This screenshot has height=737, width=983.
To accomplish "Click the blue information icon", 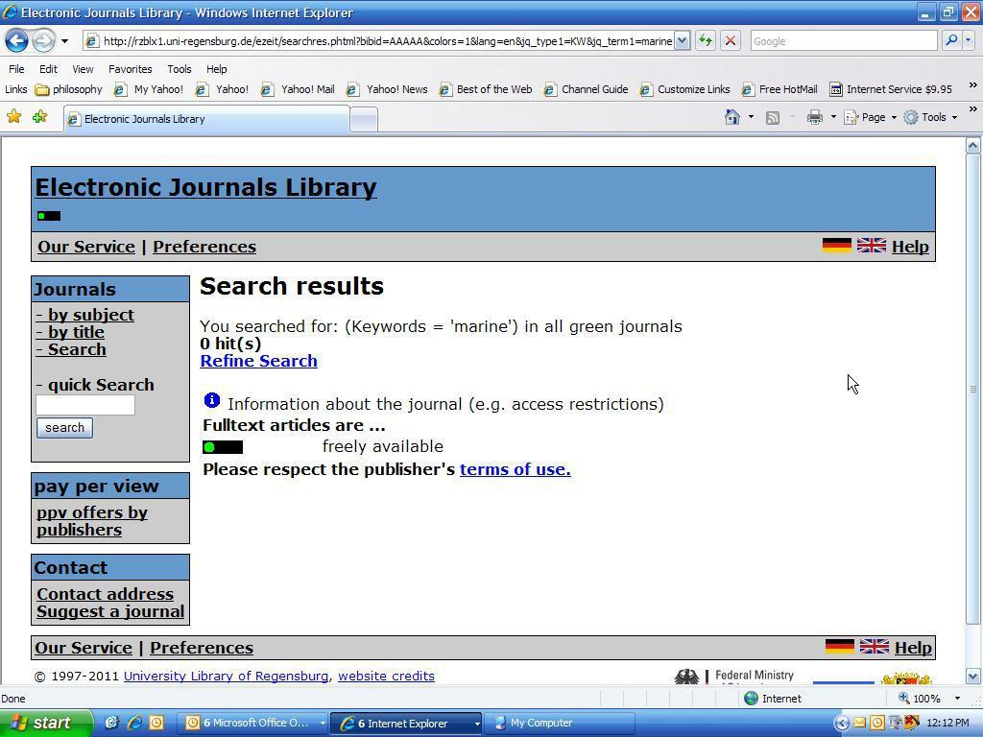I will pyautogui.click(x=212, y=400).
